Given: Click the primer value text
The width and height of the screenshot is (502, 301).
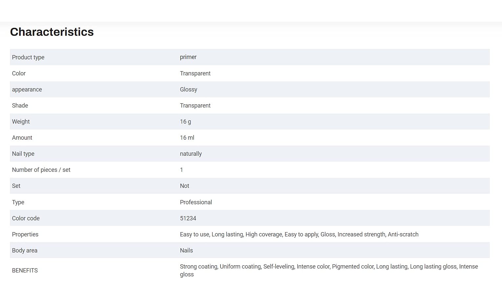Looking at the screenshot, I should click(x=188, y=57).
